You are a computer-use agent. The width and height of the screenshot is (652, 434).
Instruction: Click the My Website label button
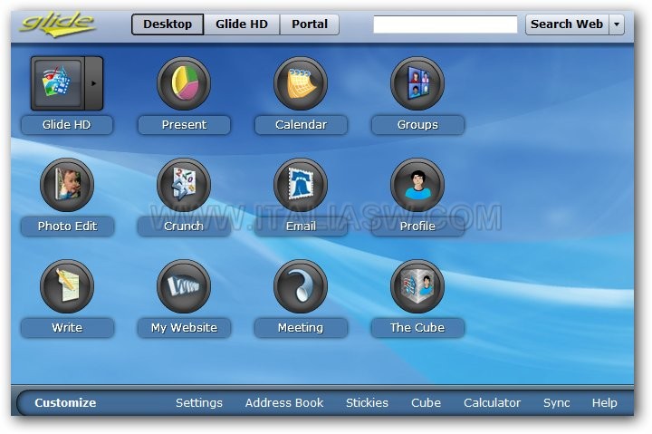184,327
